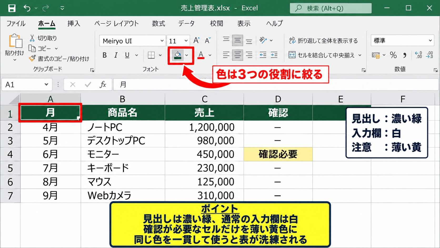Toggle right text alignment
Image resolution: width=440 pixels, height=248 pixels.
point(249,55)
